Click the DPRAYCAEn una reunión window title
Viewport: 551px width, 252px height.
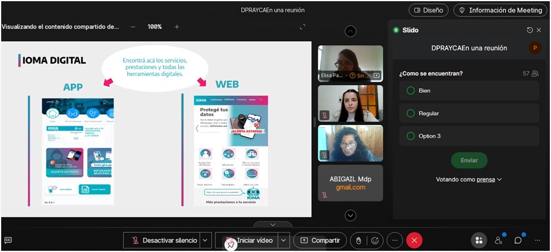coord(273,10)
